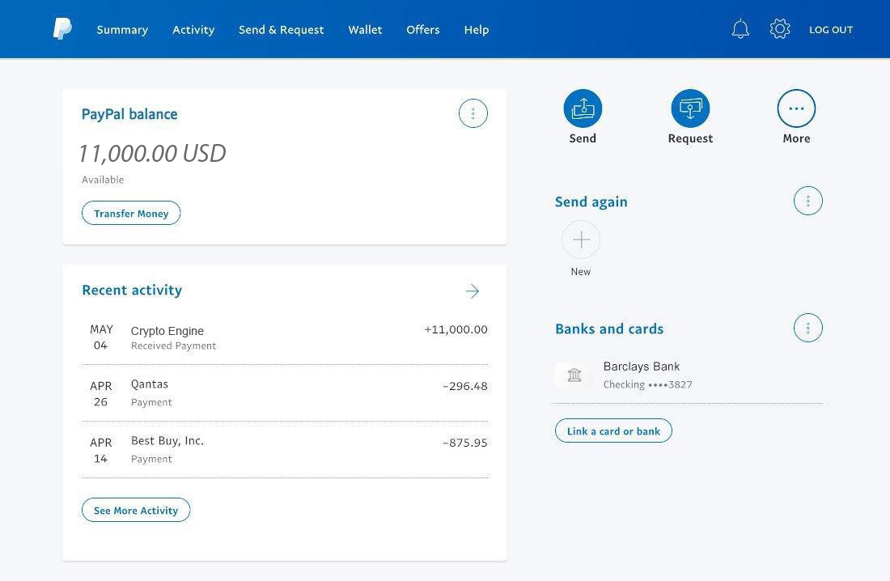The image size is (890, 581).
Task: Click the APR 14 date
Action: coord(101,451)
